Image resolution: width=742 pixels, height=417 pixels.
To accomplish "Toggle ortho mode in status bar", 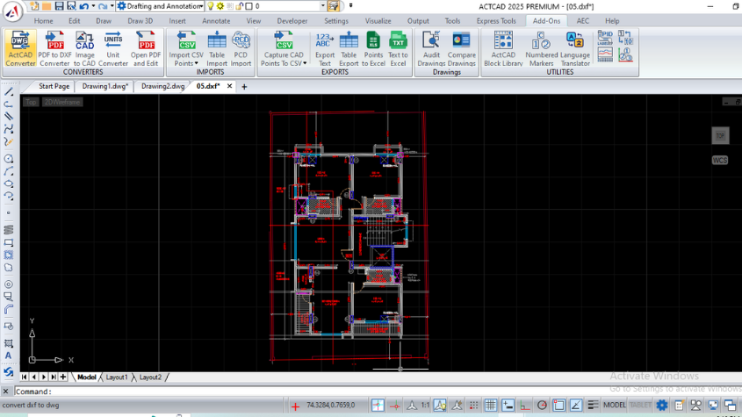I will pyautogui.click(x=524, y=406).
